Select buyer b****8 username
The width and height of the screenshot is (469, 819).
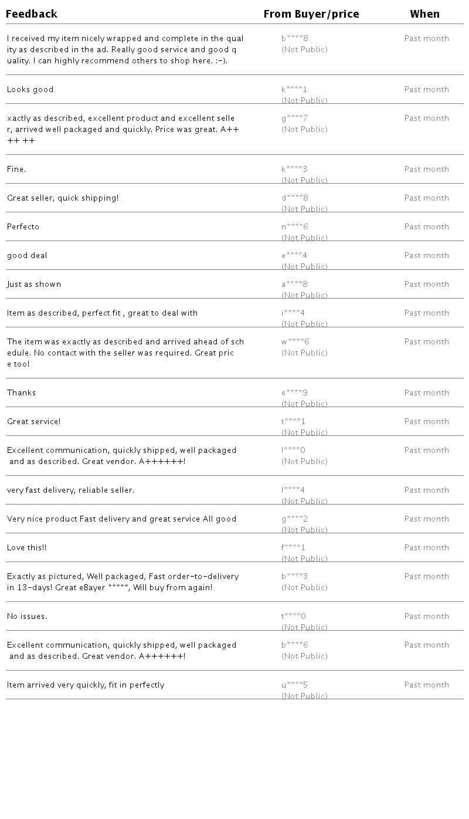click(x=295, y=39)
